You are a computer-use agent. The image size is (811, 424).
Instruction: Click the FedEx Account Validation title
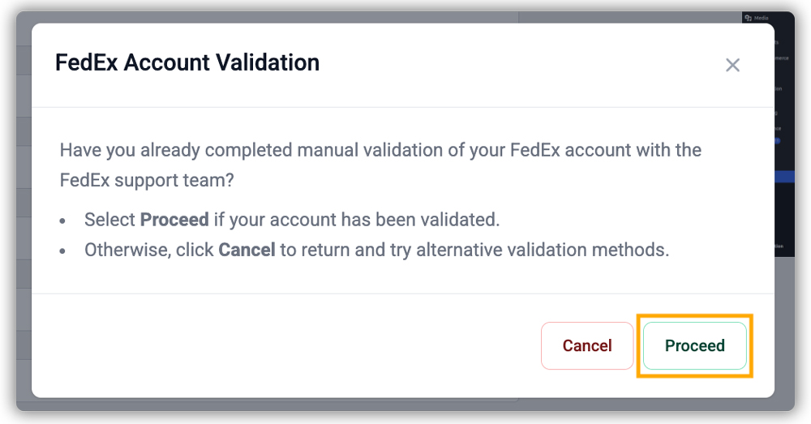pyautogui.click(x=187, y=62)
